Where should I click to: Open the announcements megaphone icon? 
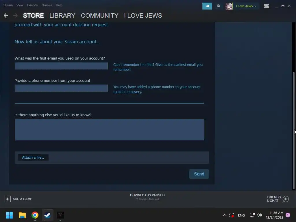(207, 6)
